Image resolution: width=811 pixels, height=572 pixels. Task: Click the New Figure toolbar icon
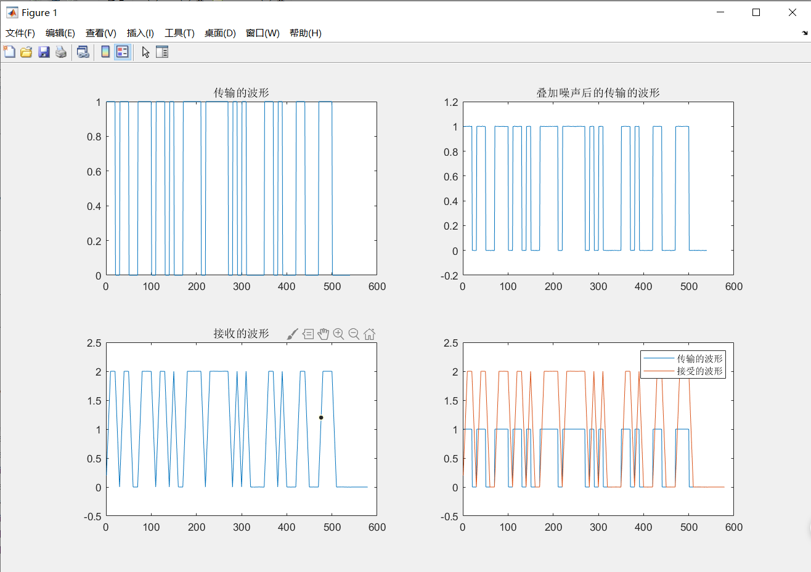pos(9,52)
